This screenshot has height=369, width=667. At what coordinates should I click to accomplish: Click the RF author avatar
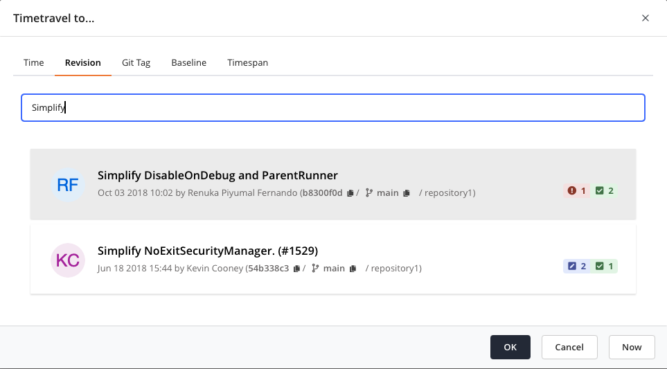68,185
